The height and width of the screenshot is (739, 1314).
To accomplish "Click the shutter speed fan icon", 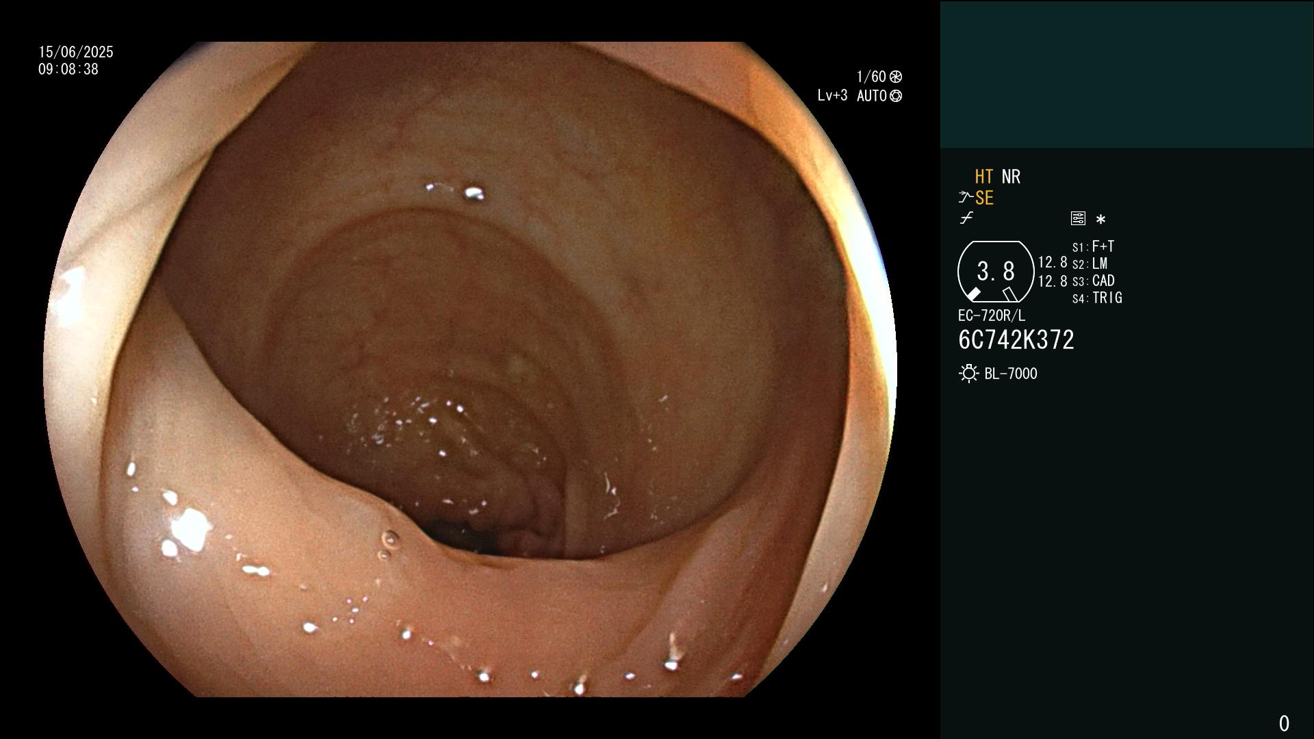I will [896, 77].
